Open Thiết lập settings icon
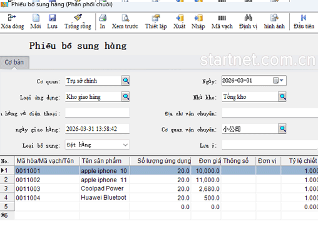The height and width of the screenshot is (226, 318). click(156, 18)
